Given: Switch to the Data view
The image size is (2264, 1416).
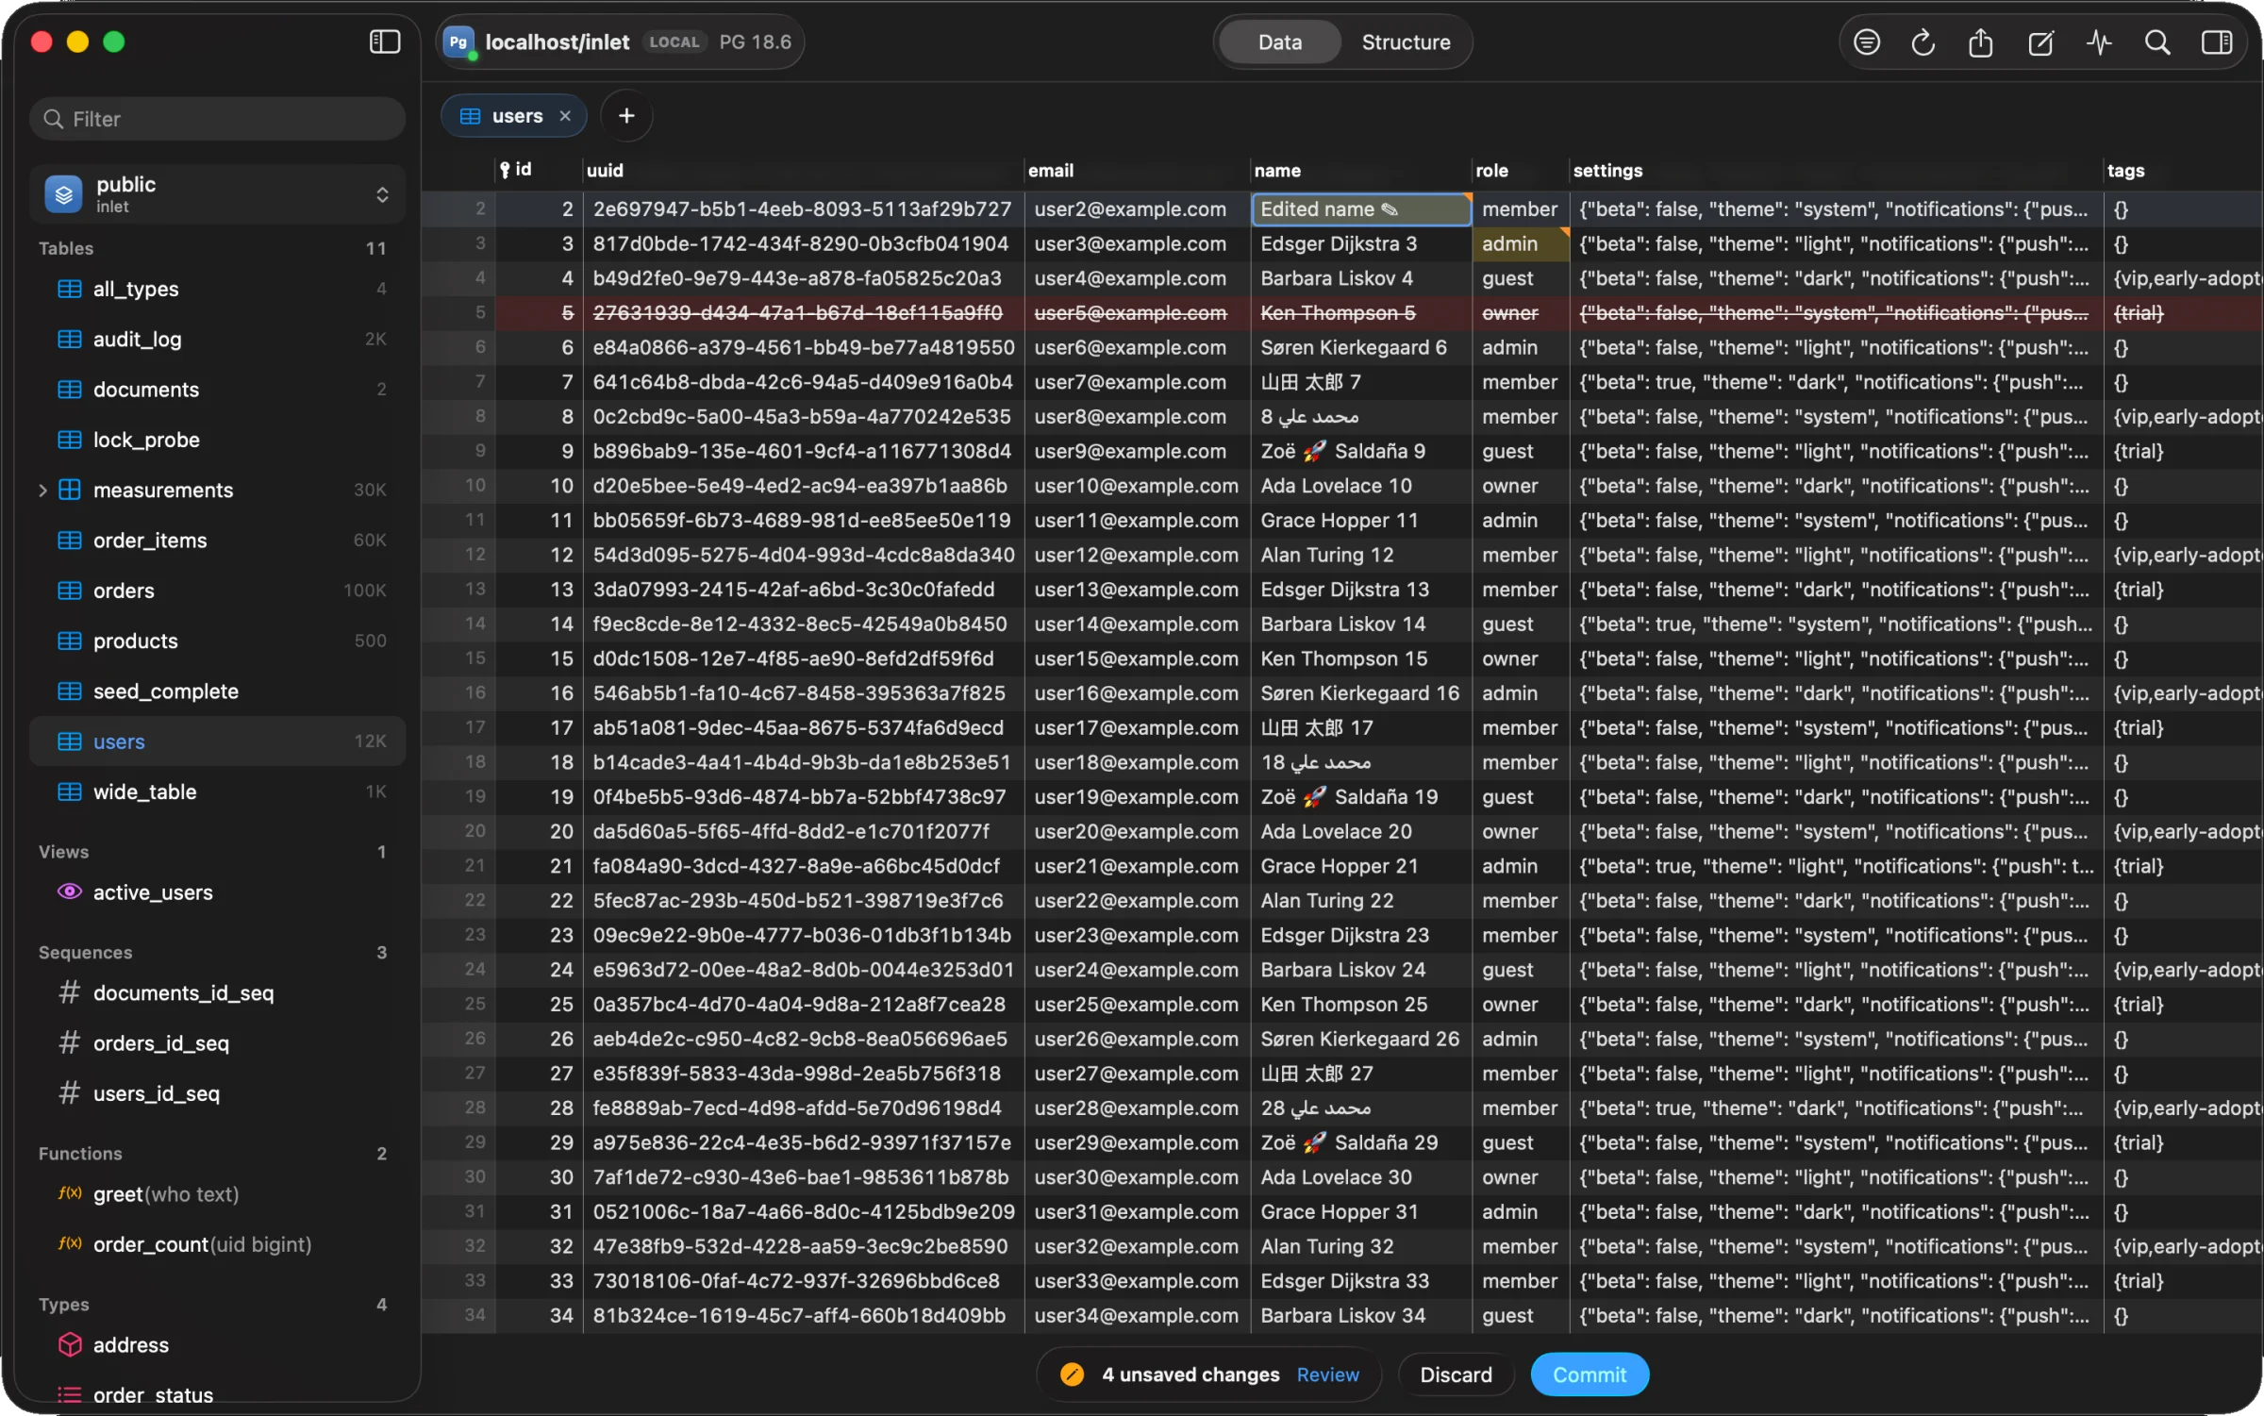Looking at the screenshot, I should point(1279,42).
